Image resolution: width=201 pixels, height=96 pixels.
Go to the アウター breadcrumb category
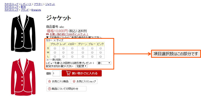[38, 4]
